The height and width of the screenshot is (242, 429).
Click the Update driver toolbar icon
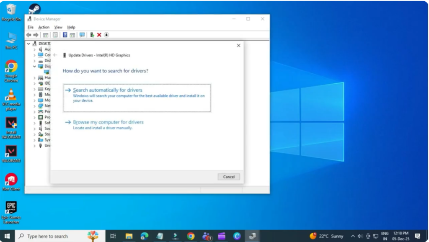pos(92,35)
